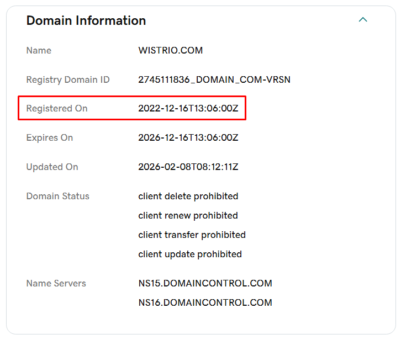Click the Registry Domain ID label
Image resolution: width=401 pixels, height=340 pixels.
click(68, 80)
